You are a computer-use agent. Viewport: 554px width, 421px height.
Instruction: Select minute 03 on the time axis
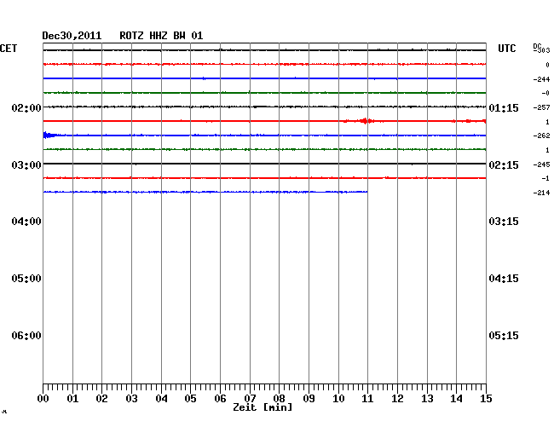(131, 399)
